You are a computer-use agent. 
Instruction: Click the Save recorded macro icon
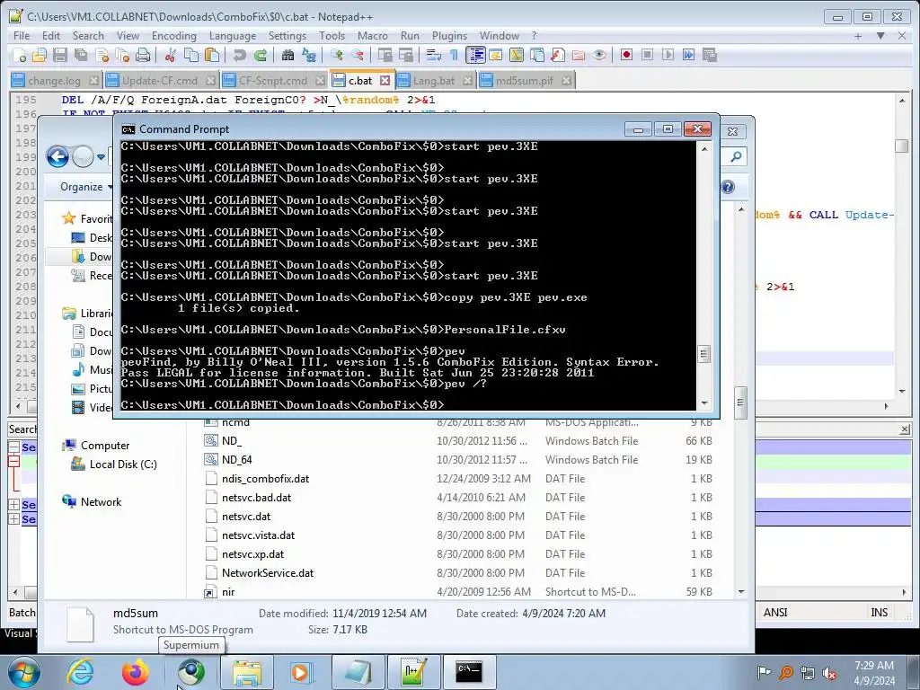(x=710, y=55)
